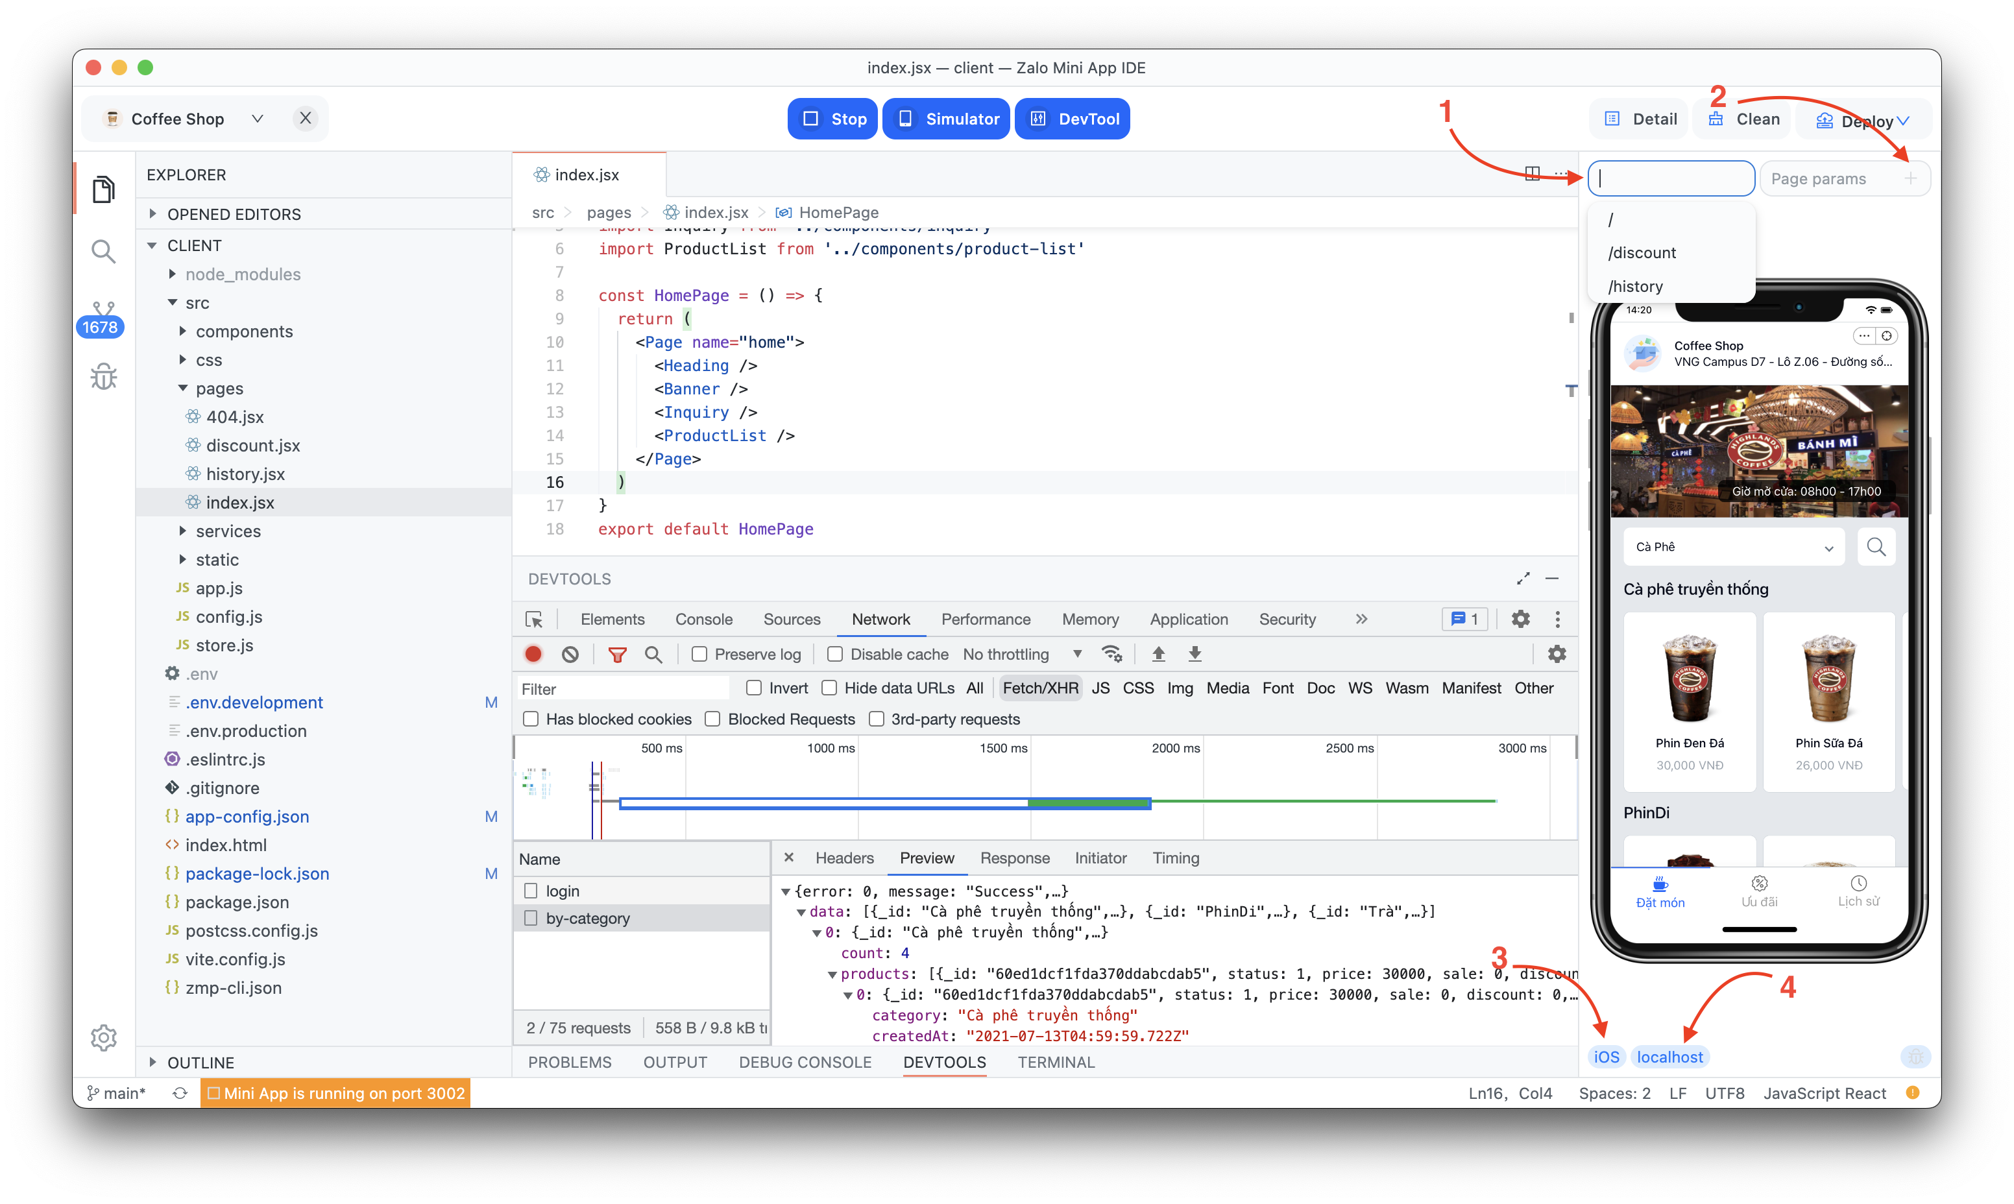
Task: Check 3rd-party requests checkbox
Action: pyautogui.click(x=877, y=719)
